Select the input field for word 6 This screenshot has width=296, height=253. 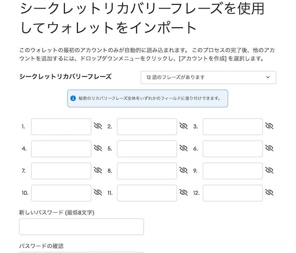tap(233, 148)
